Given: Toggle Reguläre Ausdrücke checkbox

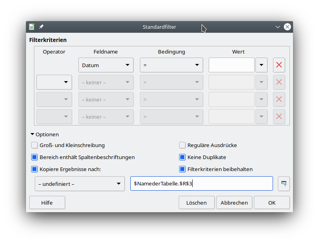Looking at the screenshot, I should point(182,145).
